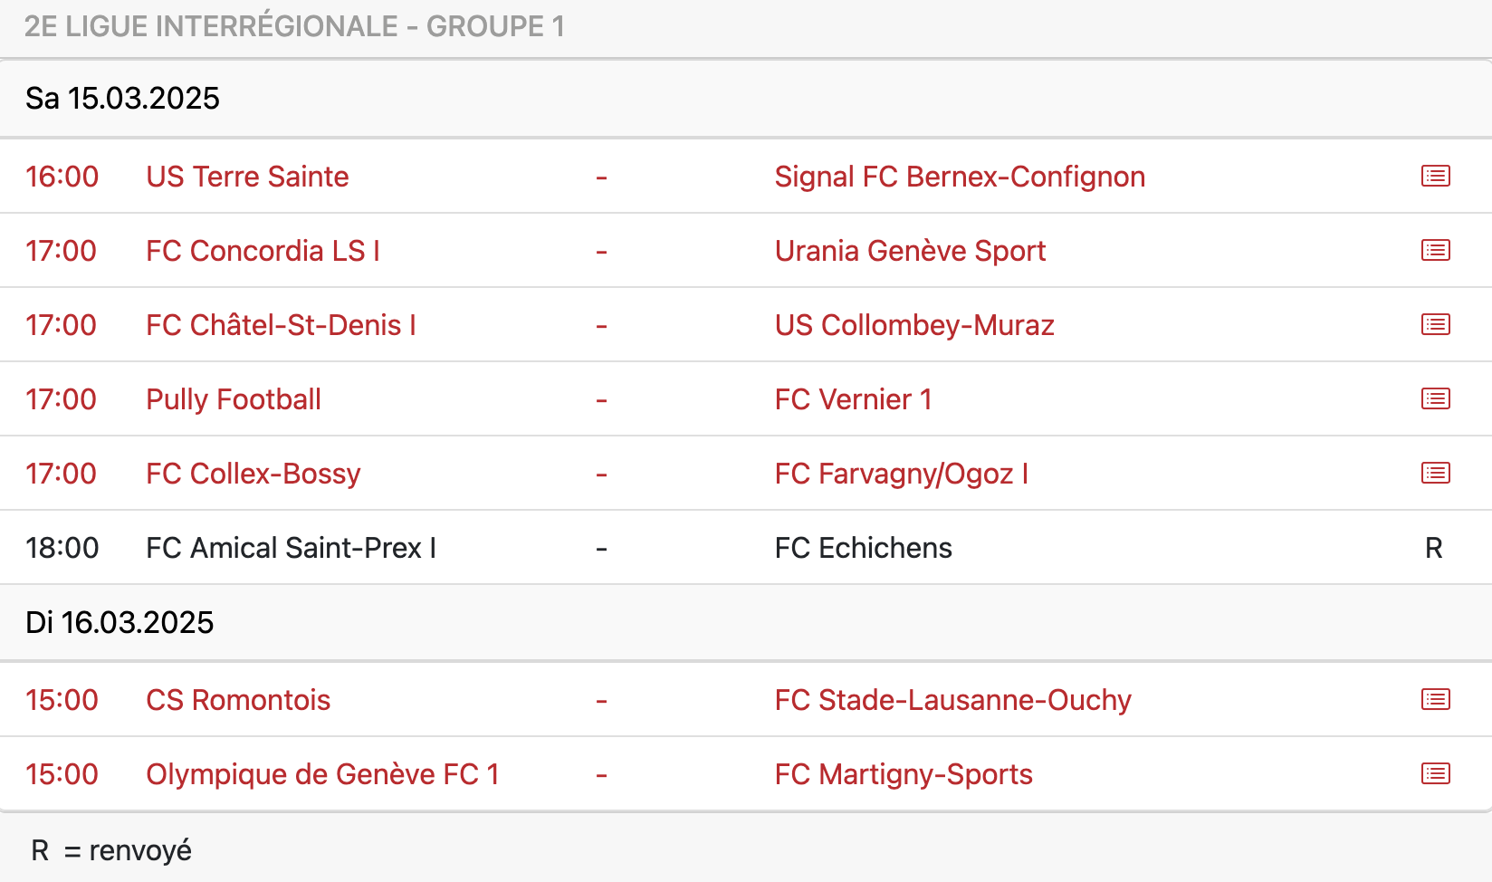Select US Collombey-Muraz team link
The image size is (1492, 882).
tap(914, 325)
